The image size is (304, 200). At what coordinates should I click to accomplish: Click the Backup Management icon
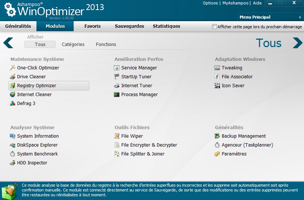pyautogui.click(x=217, y=136)
